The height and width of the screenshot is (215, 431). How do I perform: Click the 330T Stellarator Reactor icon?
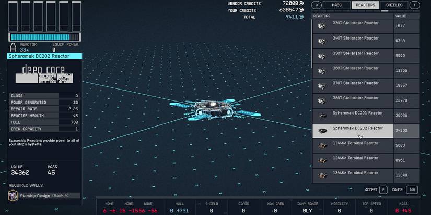[x=322, y=26]
